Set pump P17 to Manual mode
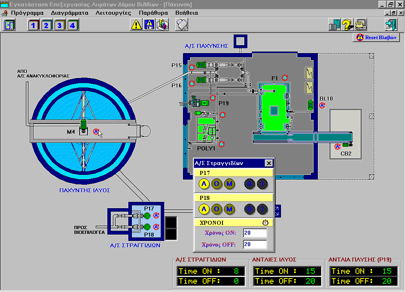 [x=229, y=184]
